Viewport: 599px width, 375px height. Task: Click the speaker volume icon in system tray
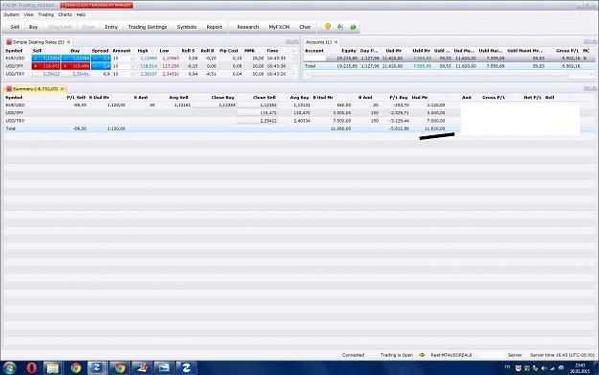(x=544, y=368)
